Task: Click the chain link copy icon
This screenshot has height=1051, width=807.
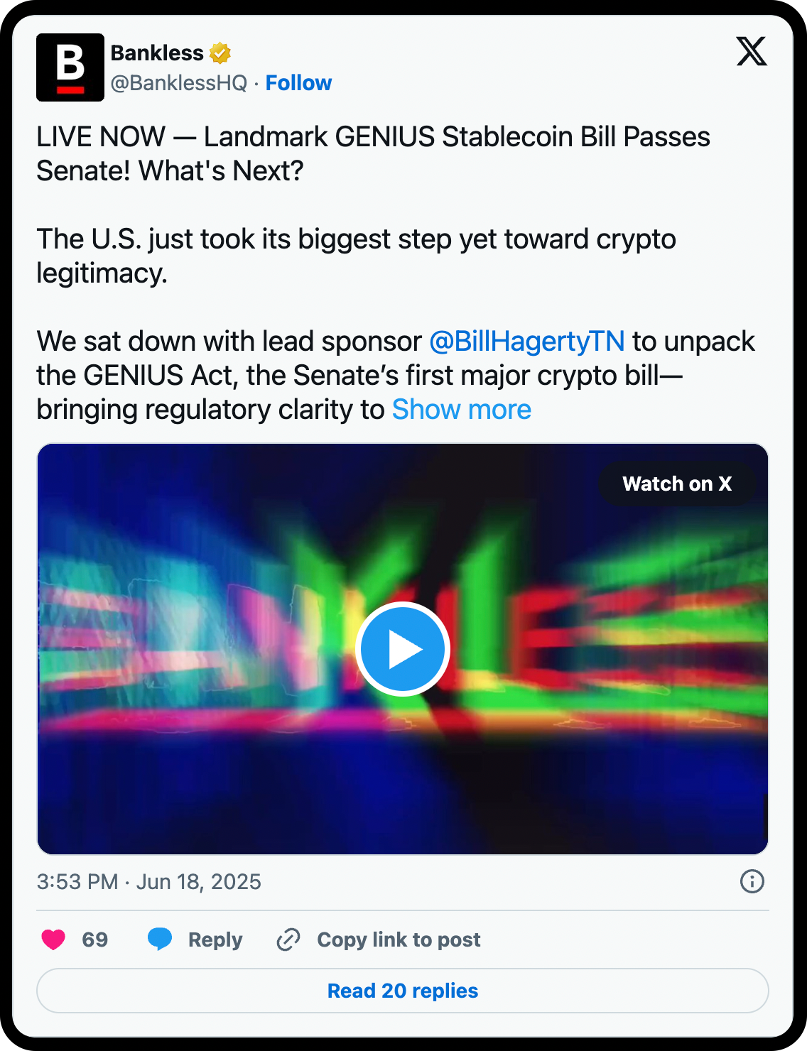Action: 288,940
